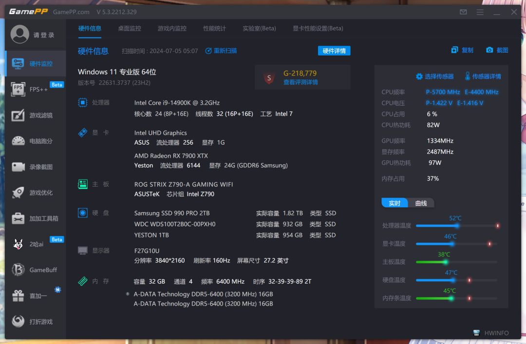526x344 pixels.
Task: Select 曲线 curve view toggle
Action: pos(421,203)
